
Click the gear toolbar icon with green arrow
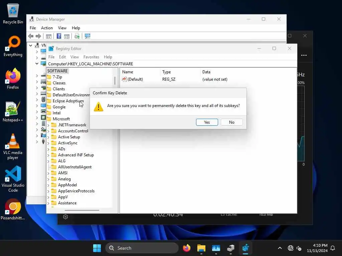77,36
